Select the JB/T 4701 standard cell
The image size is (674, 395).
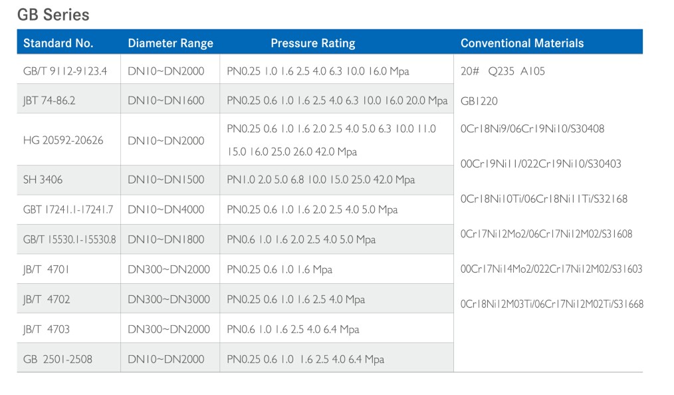coord(46,269)
